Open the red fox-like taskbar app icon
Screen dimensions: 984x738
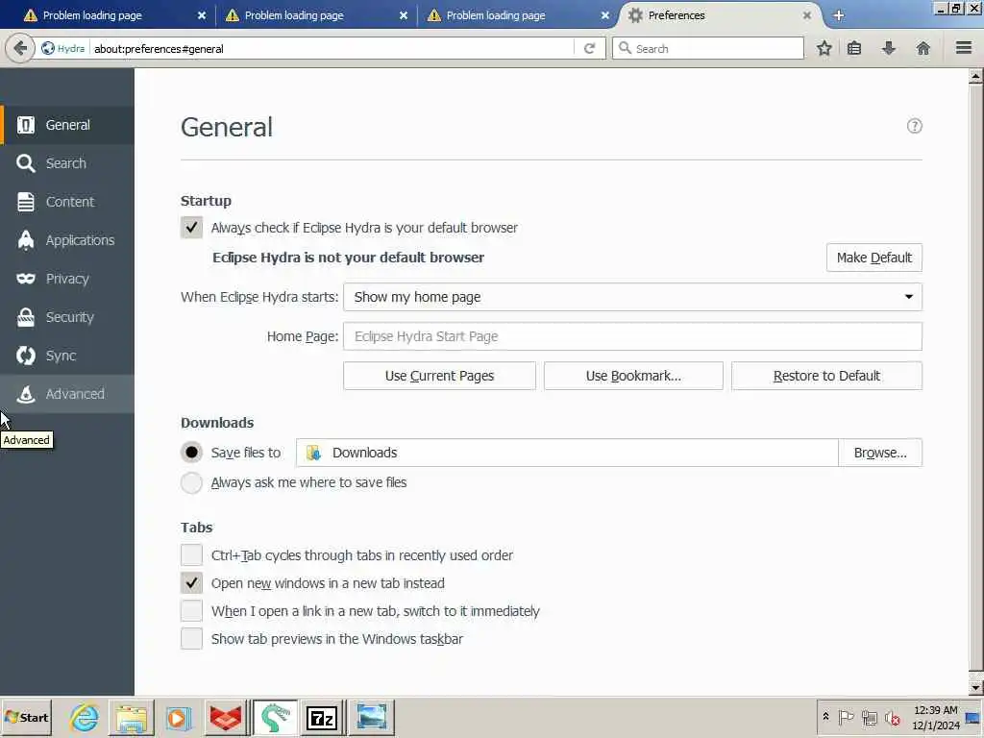(x=225, y=717)
